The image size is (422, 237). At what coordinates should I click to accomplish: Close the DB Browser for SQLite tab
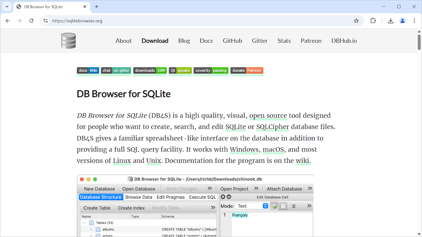pos(85,7)
